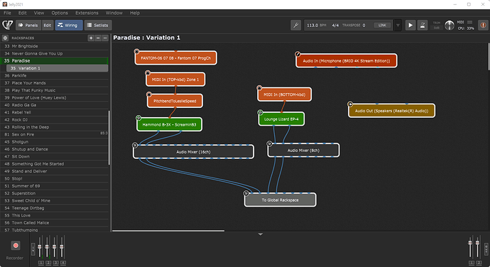
Task: Select the Never Gonna Give You Up rackspace
Action: 55,53
